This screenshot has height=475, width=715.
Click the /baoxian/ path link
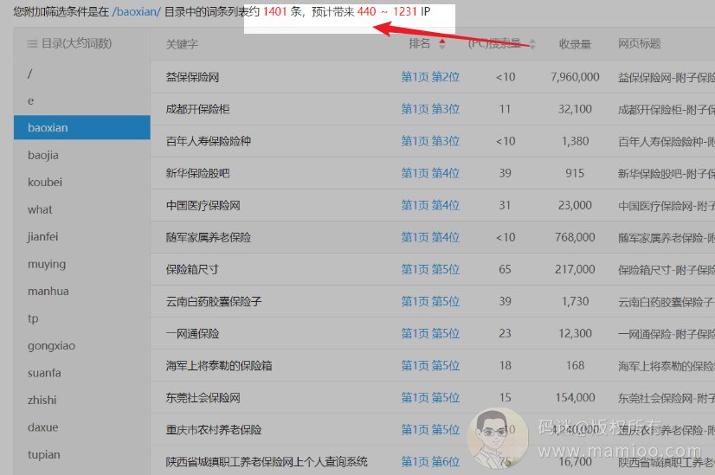(137, 14)
